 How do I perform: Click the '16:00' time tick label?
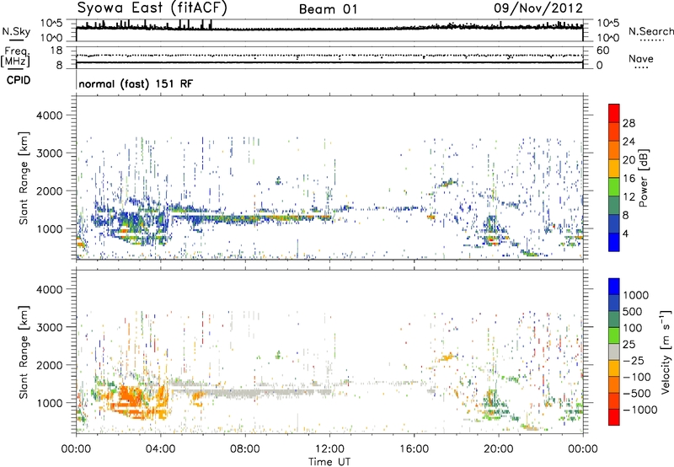pyautogui.click(x=414, y=449)
